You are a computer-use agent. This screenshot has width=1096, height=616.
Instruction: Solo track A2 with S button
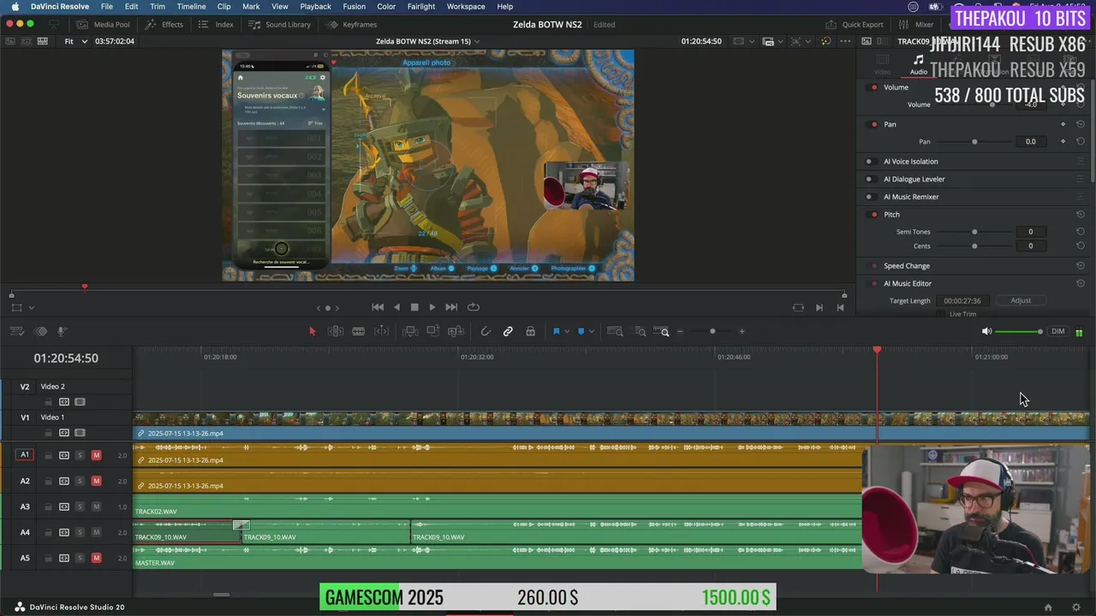coord(80,481)
